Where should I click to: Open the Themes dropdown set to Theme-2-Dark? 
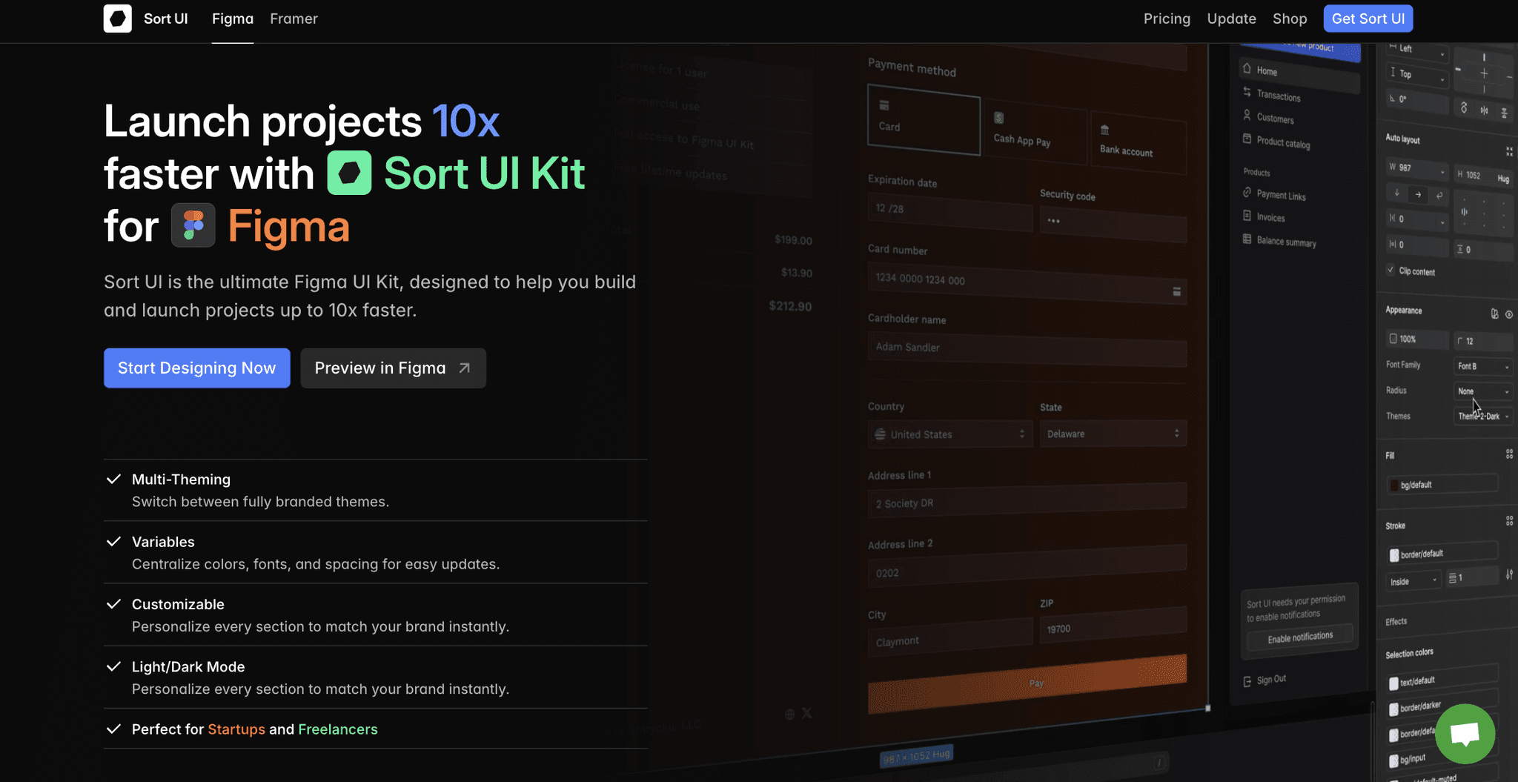pyautogui.click(x=1482, y=416)
